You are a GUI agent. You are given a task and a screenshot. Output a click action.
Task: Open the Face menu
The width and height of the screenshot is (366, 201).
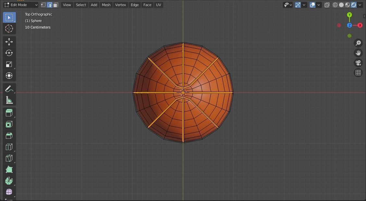[147, 5]
